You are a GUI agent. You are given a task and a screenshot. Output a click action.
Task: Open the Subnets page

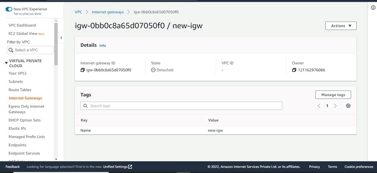[x=16, y=82]
